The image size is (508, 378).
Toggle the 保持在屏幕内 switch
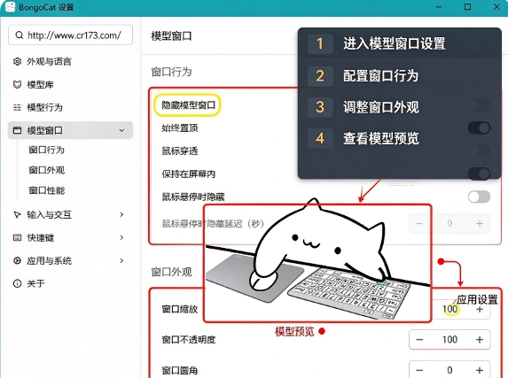[479, 174]
